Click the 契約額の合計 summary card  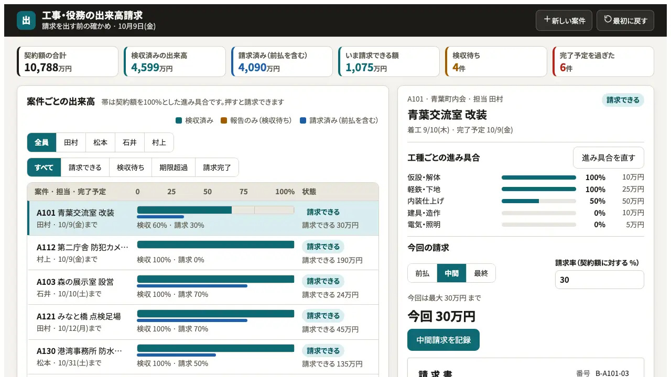pos(68,62)
